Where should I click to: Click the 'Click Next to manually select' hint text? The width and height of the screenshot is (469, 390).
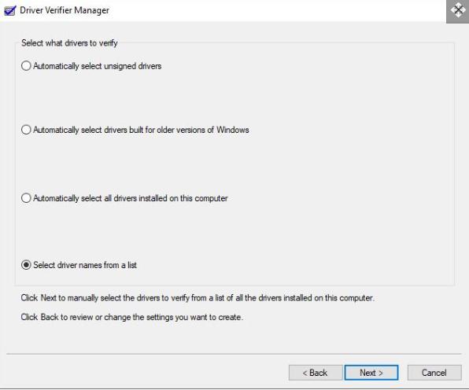[x=198, y=298]
